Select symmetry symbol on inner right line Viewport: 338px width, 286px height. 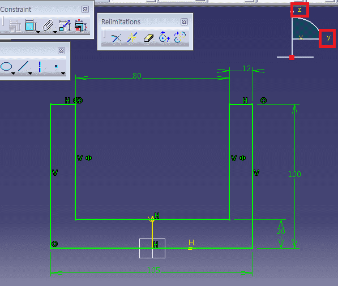click(x=243, y=158)
